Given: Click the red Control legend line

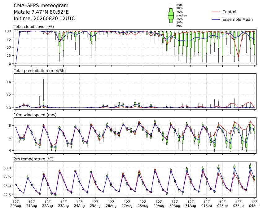Looking at the screenshot, I should (x=216, y=12).
